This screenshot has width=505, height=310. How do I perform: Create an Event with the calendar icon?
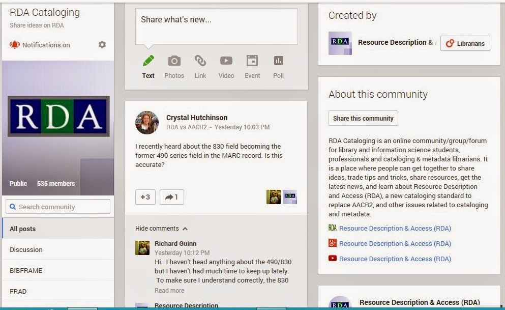coord(252,61)
